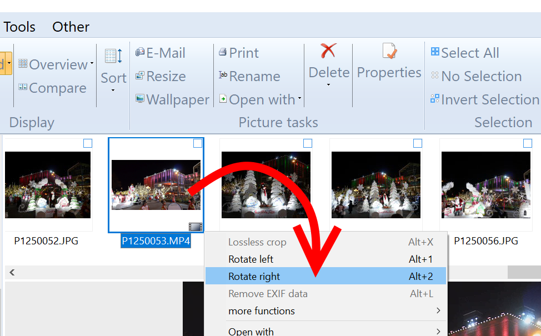Click No Selection button
541x336 pixels.
click(481, 76)
